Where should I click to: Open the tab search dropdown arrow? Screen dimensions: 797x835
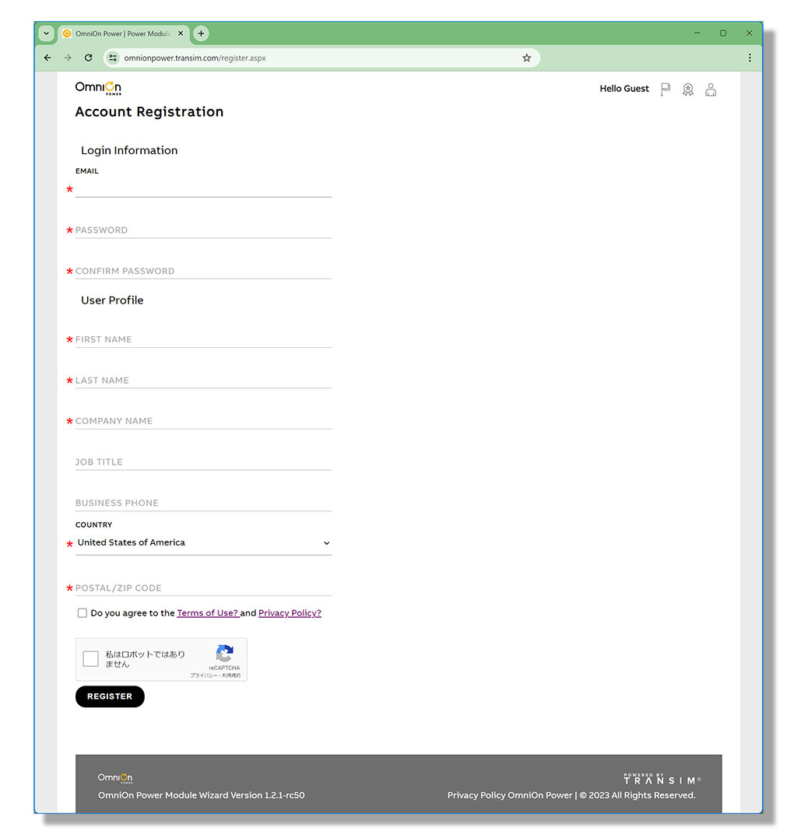46,33
